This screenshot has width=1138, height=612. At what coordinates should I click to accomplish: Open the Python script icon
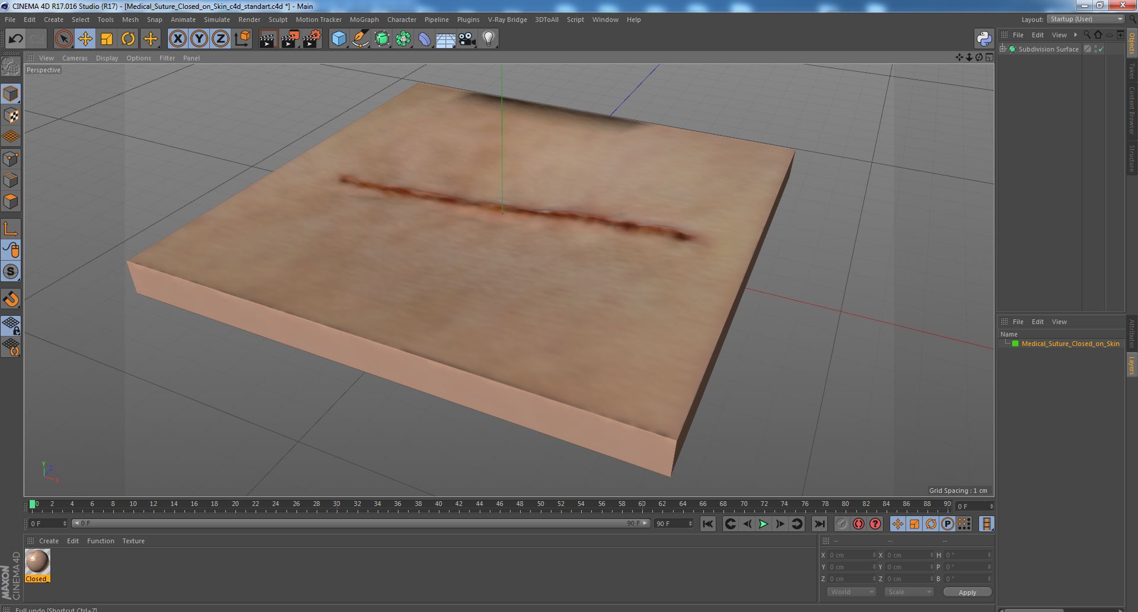tap(984, 39)
